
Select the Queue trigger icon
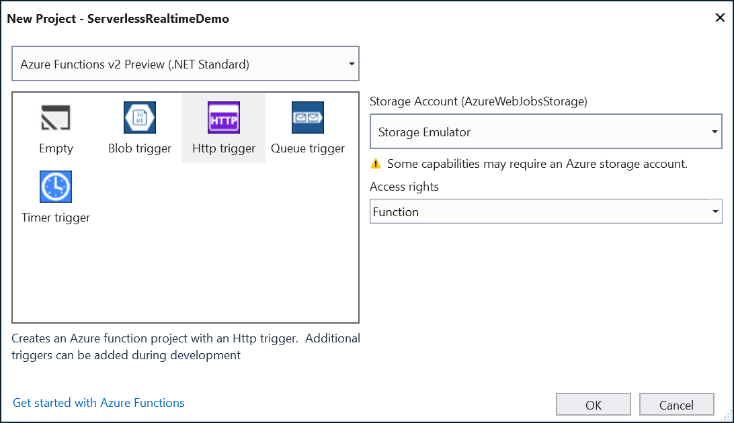308,117
